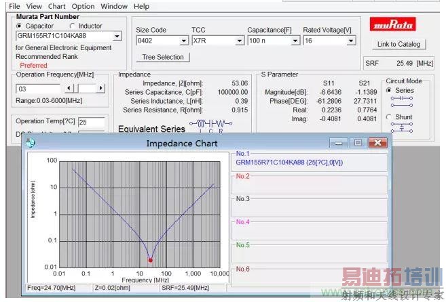Open the Window menu
The width and height of the screenshot is (446, 302).
(114, 6)
